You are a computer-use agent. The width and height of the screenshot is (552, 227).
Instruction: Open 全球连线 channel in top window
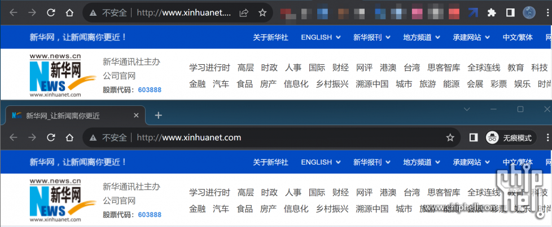tap(484, 68)
